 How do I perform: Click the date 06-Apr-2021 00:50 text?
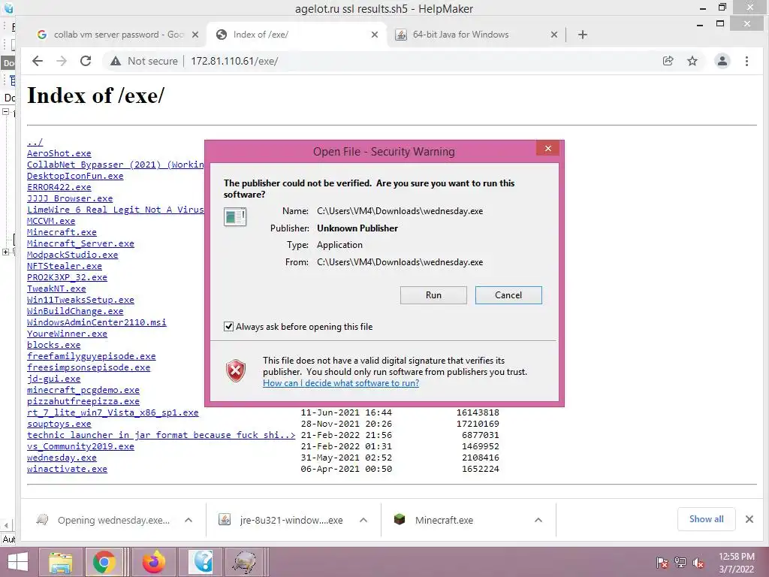tap(346, 469)
